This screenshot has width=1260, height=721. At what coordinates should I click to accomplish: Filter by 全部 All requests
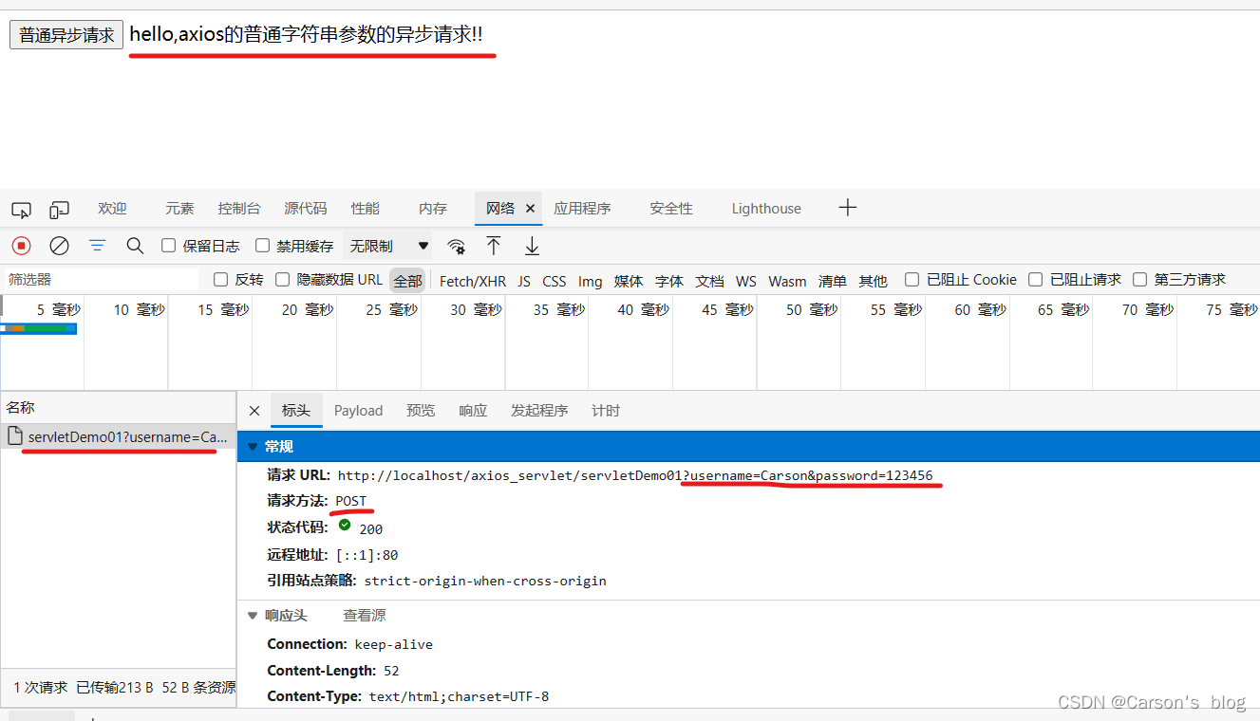408,281
